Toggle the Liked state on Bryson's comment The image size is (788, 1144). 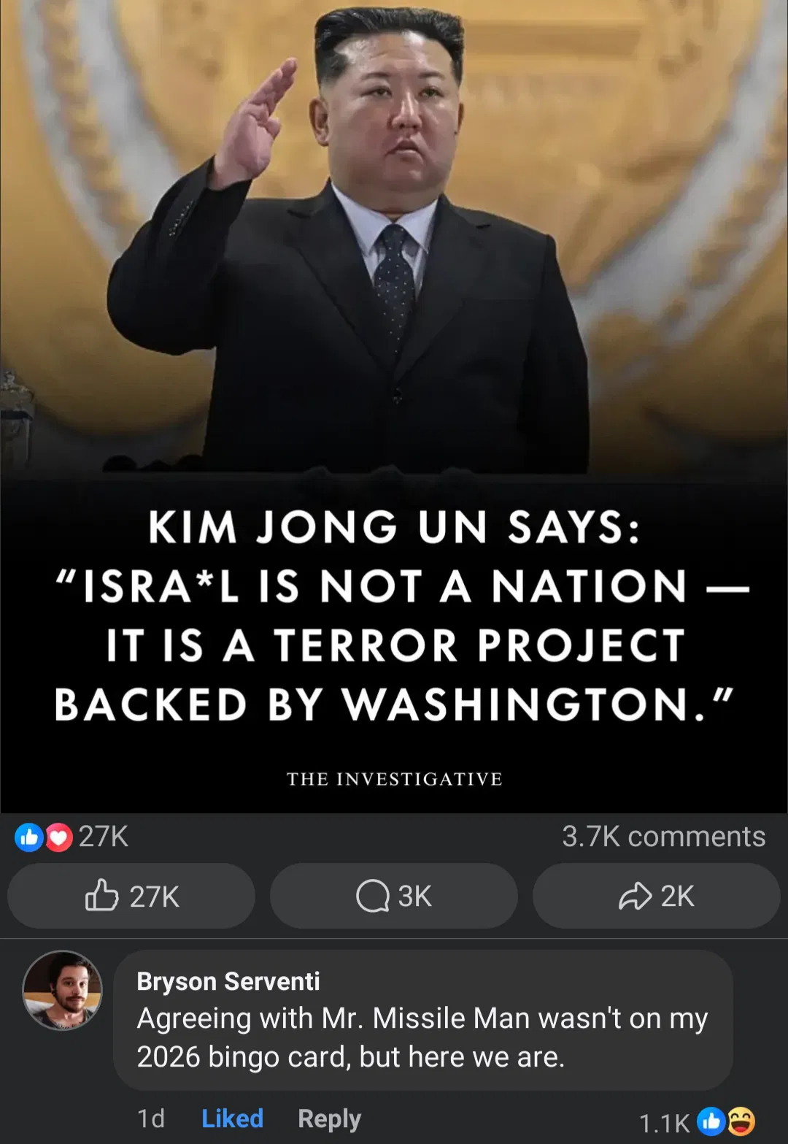(x=232, y=1118)
